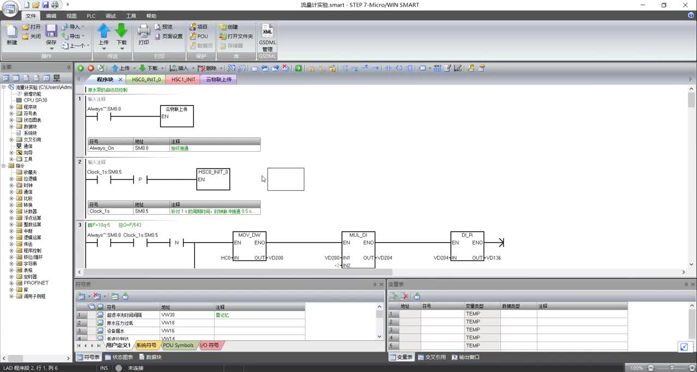Click the quick access Save icon in title bar

[x=45, y=5]
